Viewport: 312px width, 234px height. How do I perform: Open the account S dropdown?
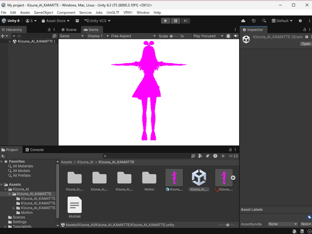tap(31, 21)
